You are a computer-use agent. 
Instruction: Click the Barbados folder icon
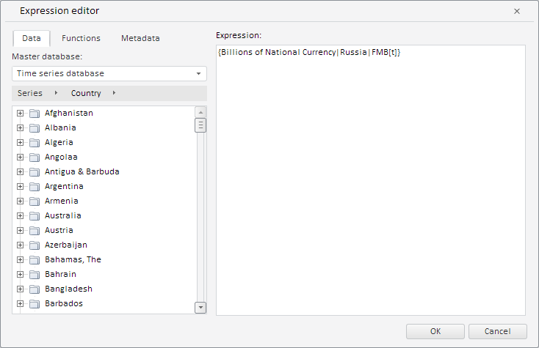point(34,304)
